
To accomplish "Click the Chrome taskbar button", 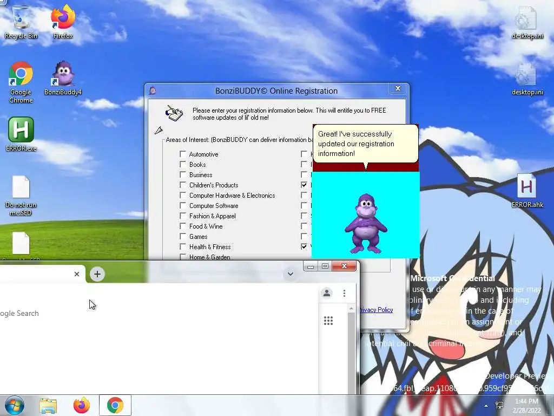I will (115, 405).
